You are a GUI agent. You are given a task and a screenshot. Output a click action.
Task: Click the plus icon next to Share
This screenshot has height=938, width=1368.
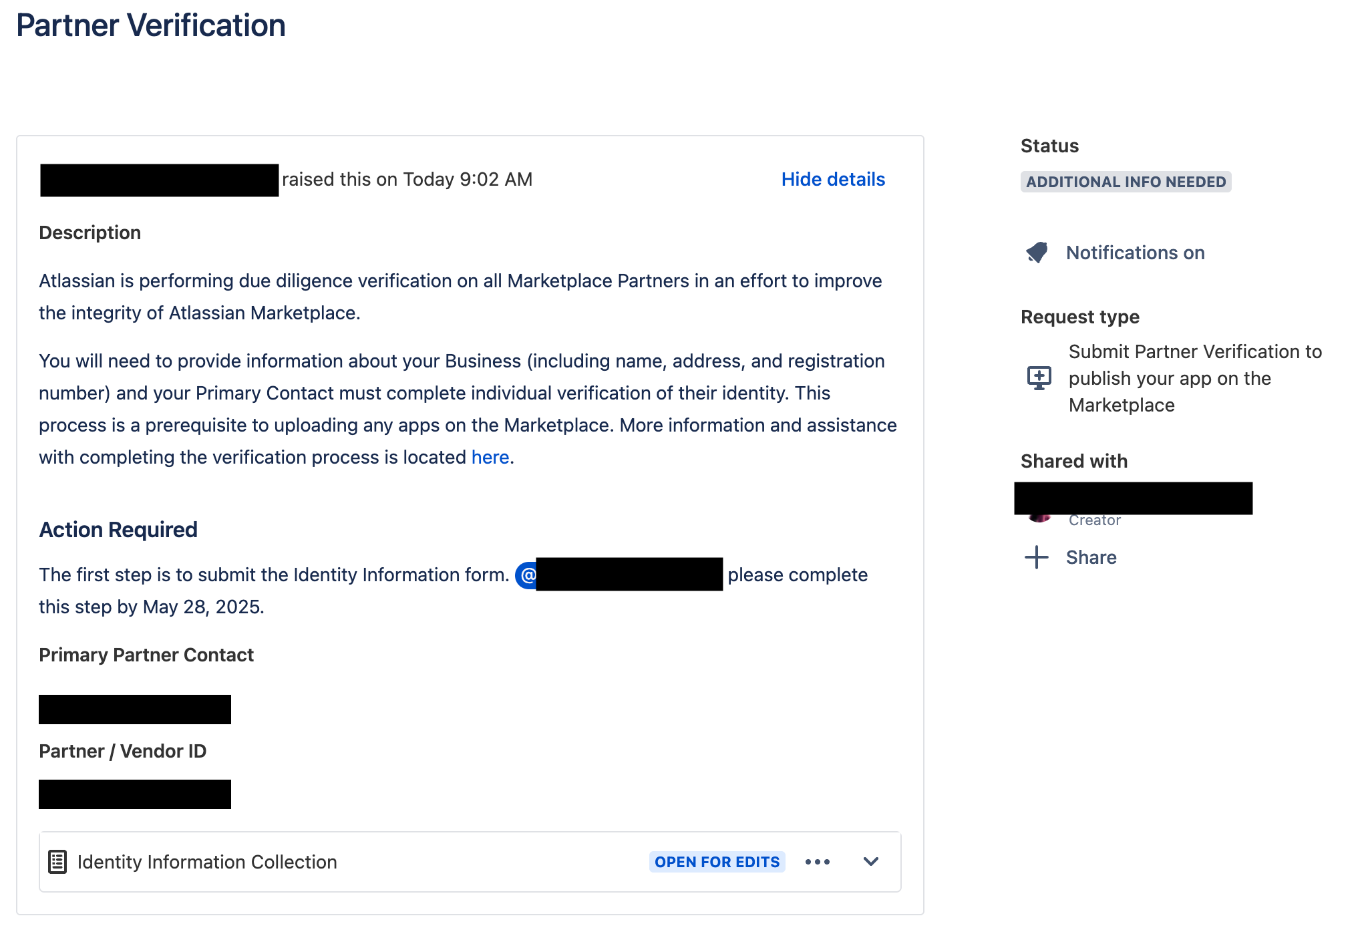pos(1035,557)
